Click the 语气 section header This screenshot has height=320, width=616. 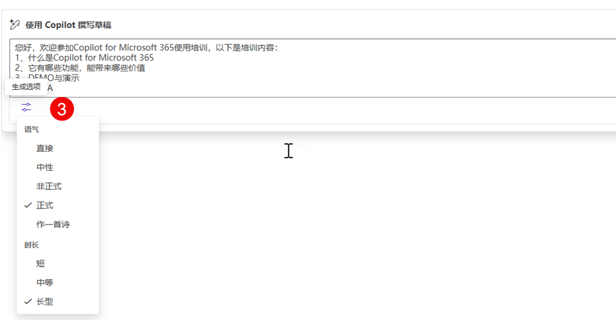tap(31, 129)
